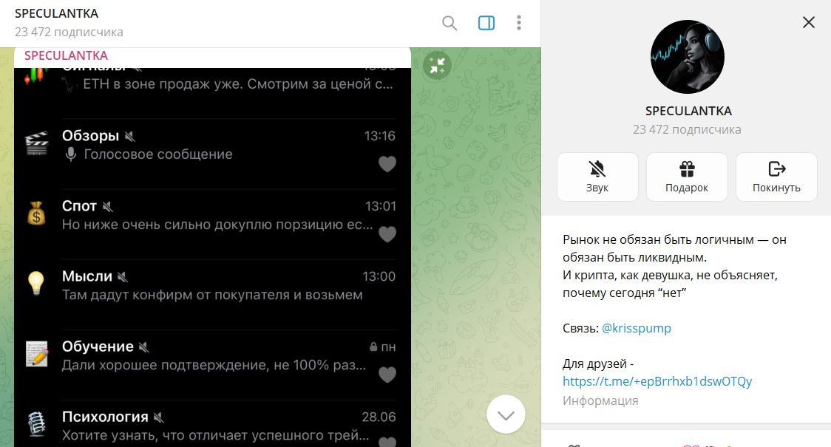Click the muted speaker icon next to Обучение
This screenshot has height=447, width=831.
click(x=143, y=347)
